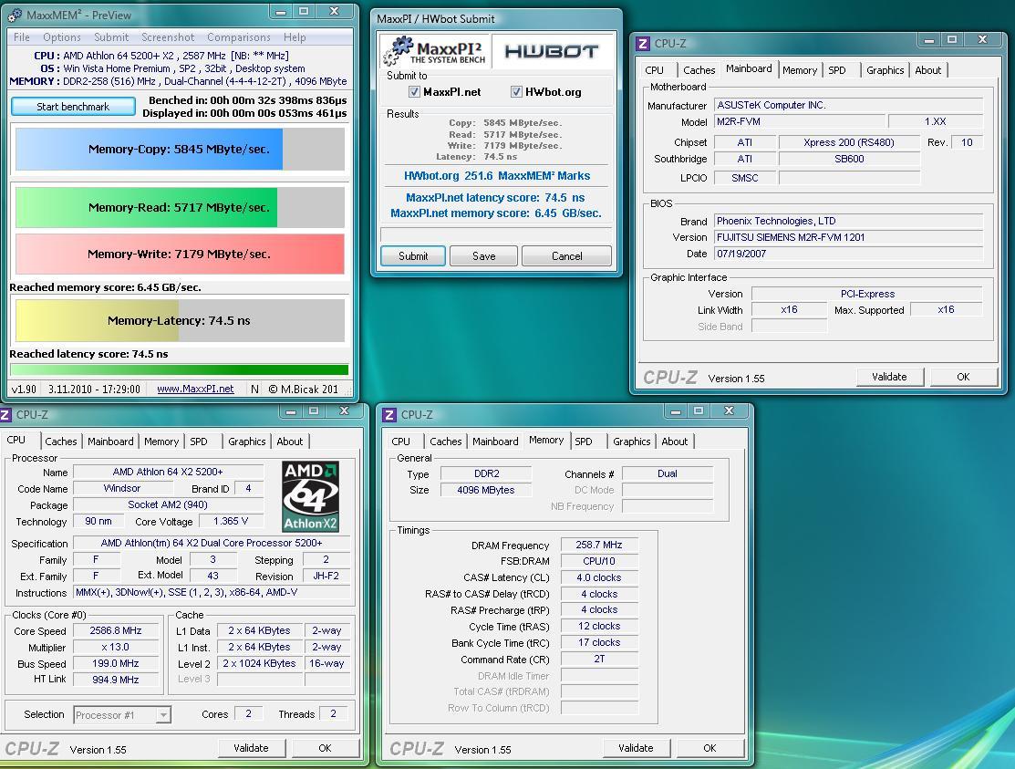1015x769 pixels.
Task: Start the memory benchmark
Action: 73,106
